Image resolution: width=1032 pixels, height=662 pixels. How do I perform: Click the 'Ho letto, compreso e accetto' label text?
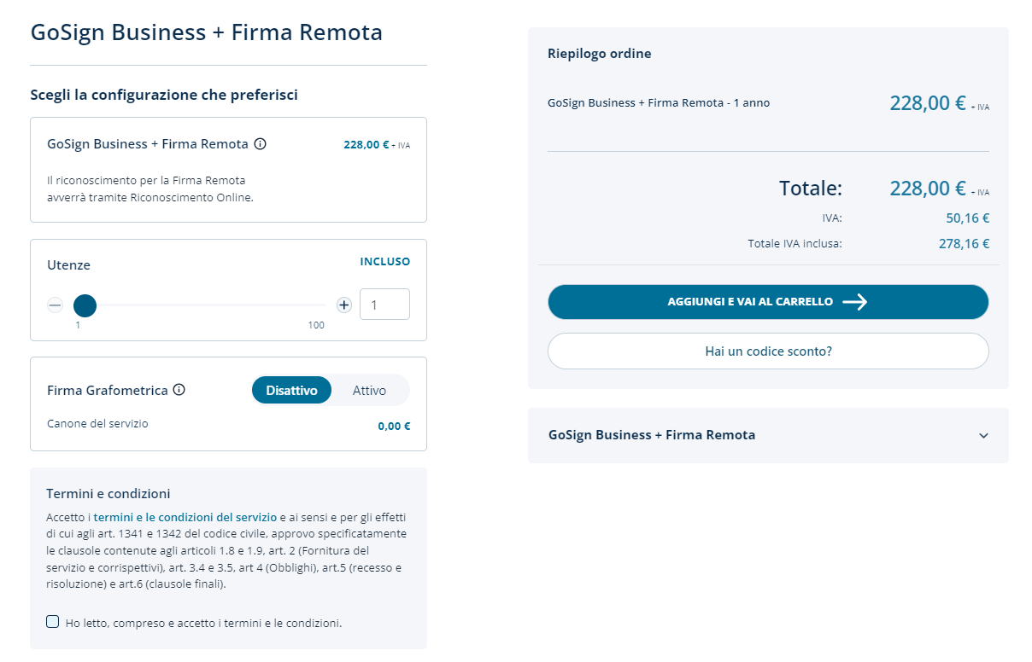pos(203,624)
